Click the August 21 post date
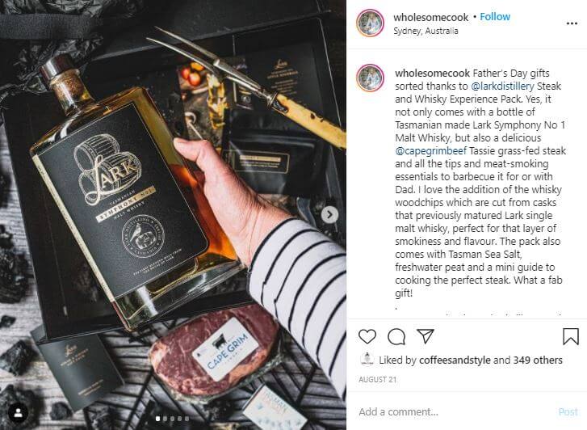The image size is (587, 430). point(377,380)
